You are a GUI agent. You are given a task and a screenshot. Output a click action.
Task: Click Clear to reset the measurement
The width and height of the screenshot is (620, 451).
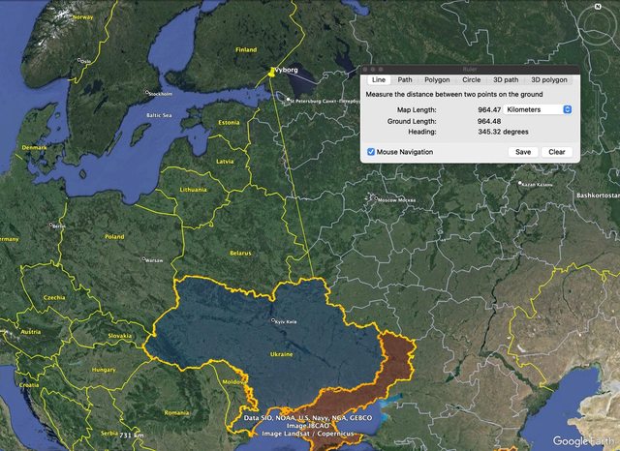(x=557, y=152)
